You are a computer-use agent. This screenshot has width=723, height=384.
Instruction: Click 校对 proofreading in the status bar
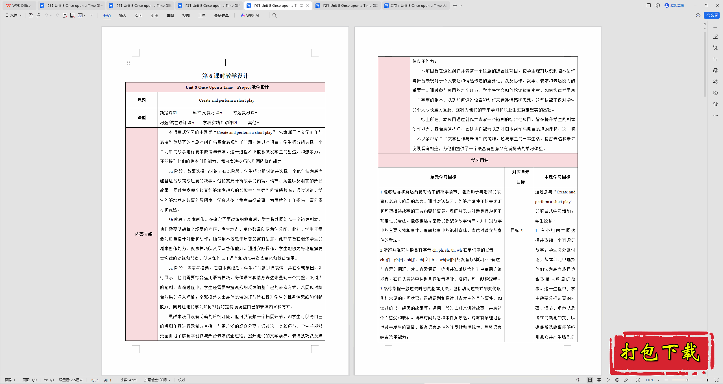(181, 380)
